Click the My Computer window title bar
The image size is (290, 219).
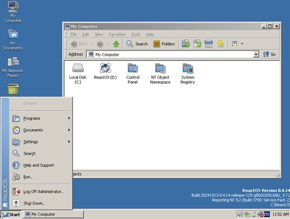click(x=163, y=26)
